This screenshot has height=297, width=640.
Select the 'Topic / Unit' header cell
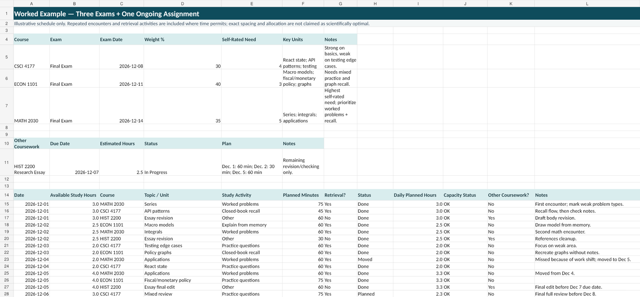click(182, 195)
